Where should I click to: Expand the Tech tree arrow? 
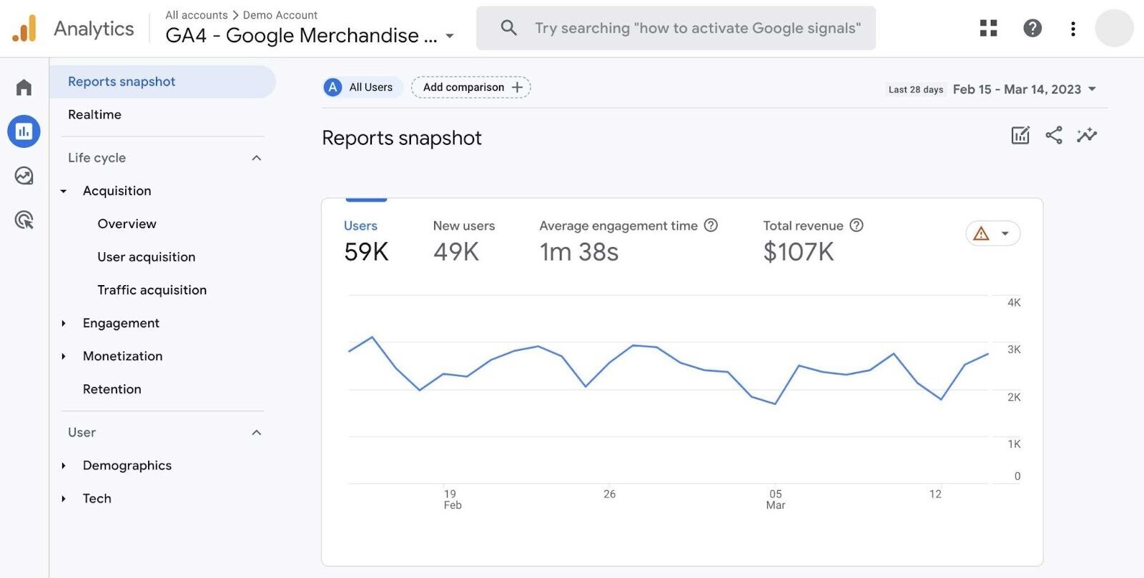point(64,499)
